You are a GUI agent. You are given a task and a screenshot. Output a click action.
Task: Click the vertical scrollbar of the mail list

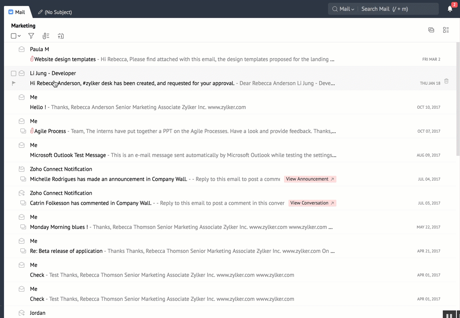click(458, 100)
